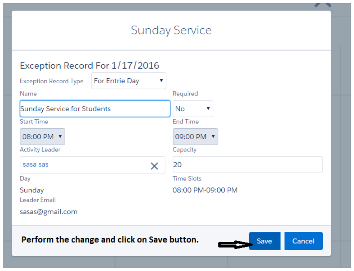Expand the Required dropdown showing No
The width and height of the screenshot is (354, 271).
[x=193, y=109]
